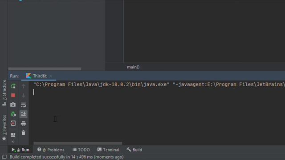The image size is (285, 160).
Task: Rerun ThirdKt with the green rerun icon
Action: (x=13, y=86)
